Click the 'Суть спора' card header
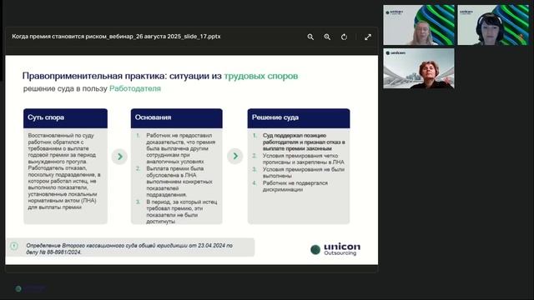Image resolution: width=534 pixels, height=300 pixels. [x=65, y=118]
